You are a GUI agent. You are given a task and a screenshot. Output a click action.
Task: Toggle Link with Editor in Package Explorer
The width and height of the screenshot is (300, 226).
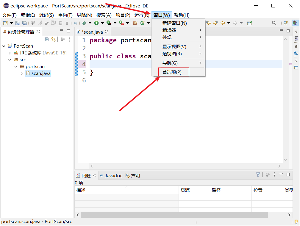(53, 39)
